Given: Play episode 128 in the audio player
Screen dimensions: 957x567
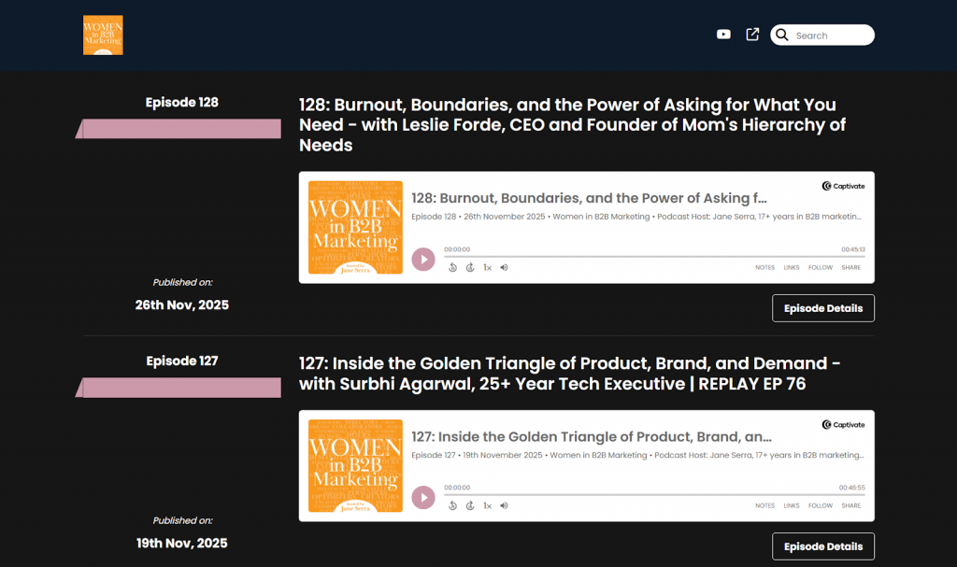Looking at the screenshot, I should coord(423,260).
